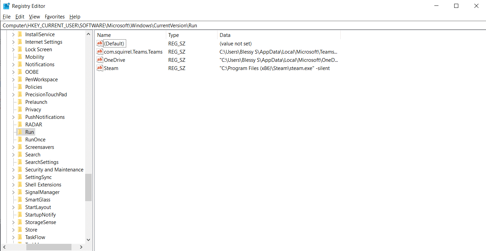Screen dimensions: 486x251
Task: Select the StorageSense key label
Action: 40,222
